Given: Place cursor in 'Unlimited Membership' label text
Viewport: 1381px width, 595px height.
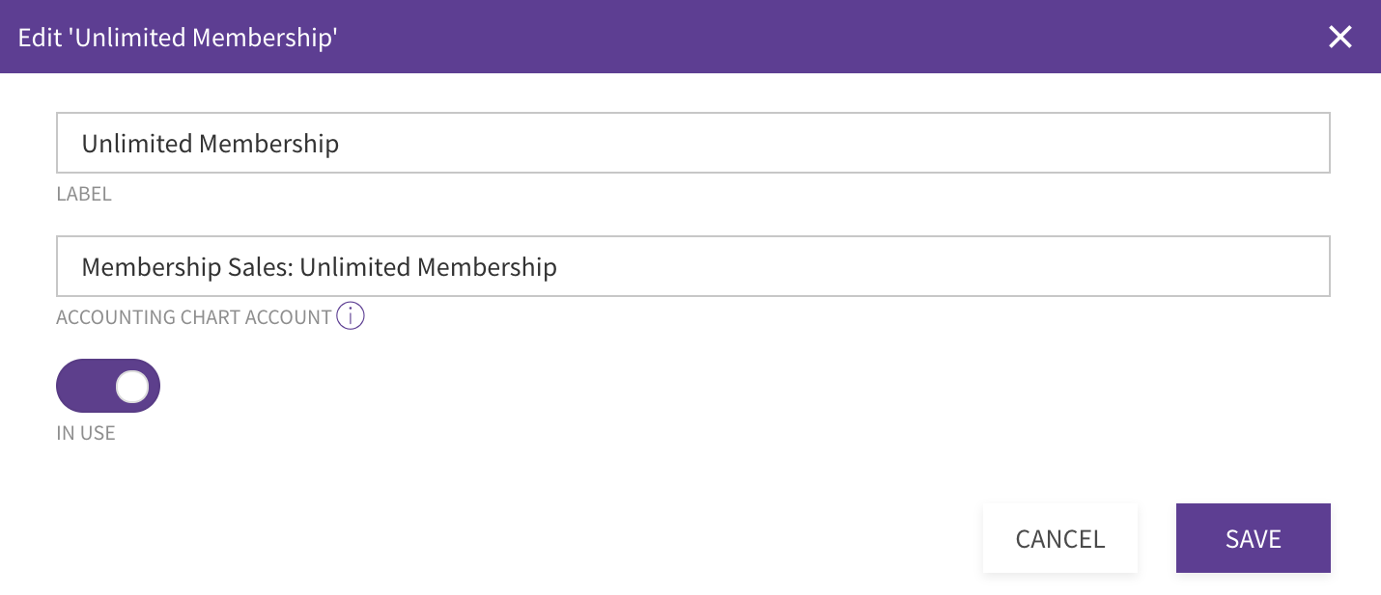Looking at the screenshot, I should 211,144.
